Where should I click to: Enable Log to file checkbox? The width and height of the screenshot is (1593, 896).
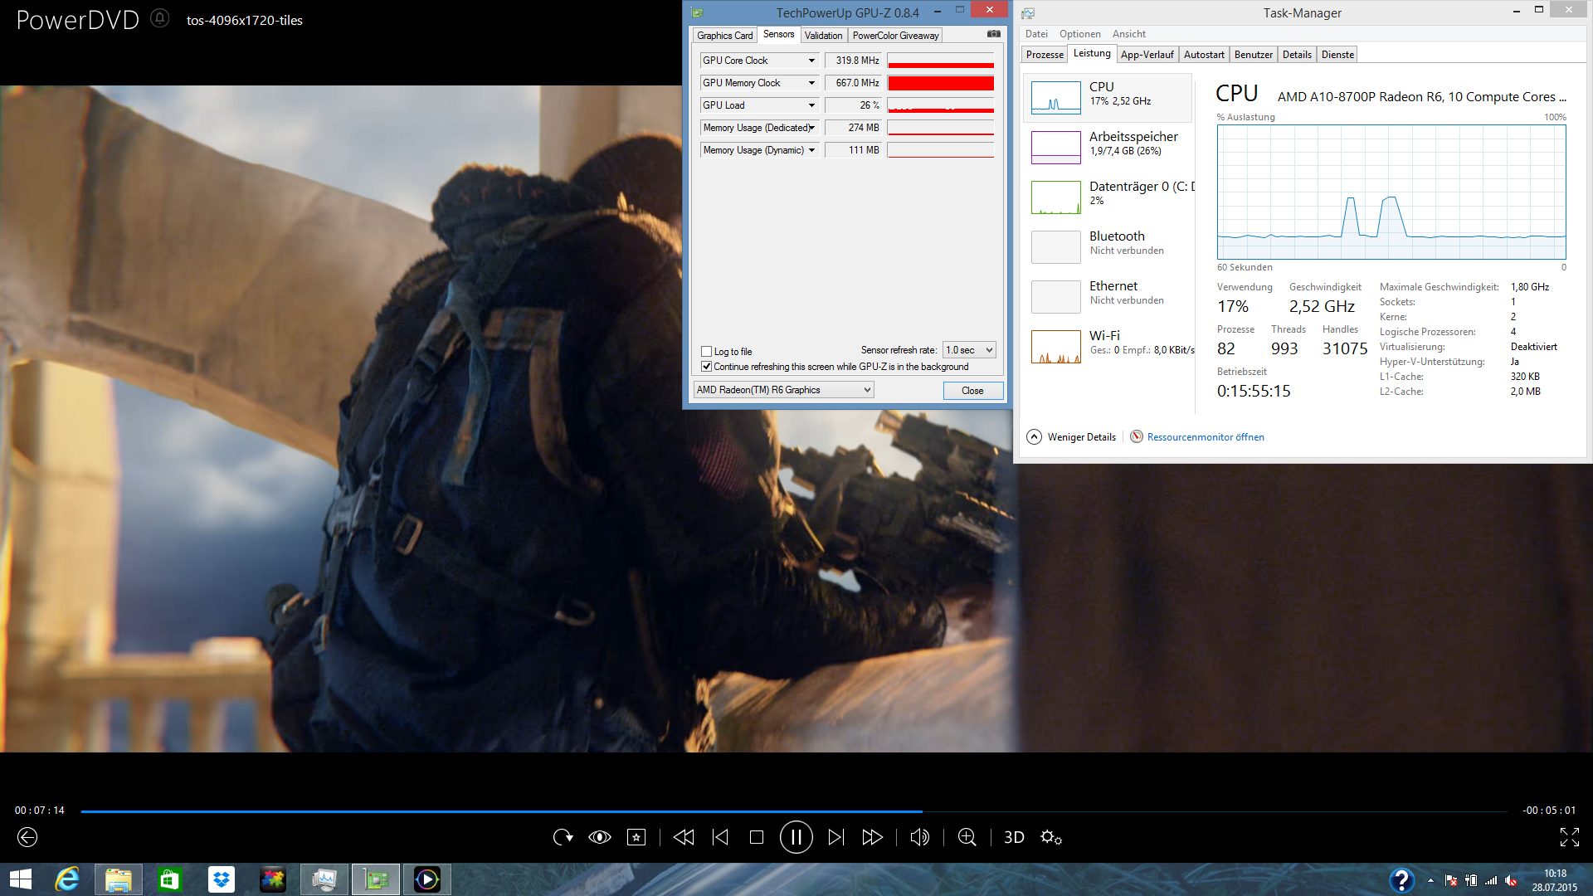click(707, 352)
